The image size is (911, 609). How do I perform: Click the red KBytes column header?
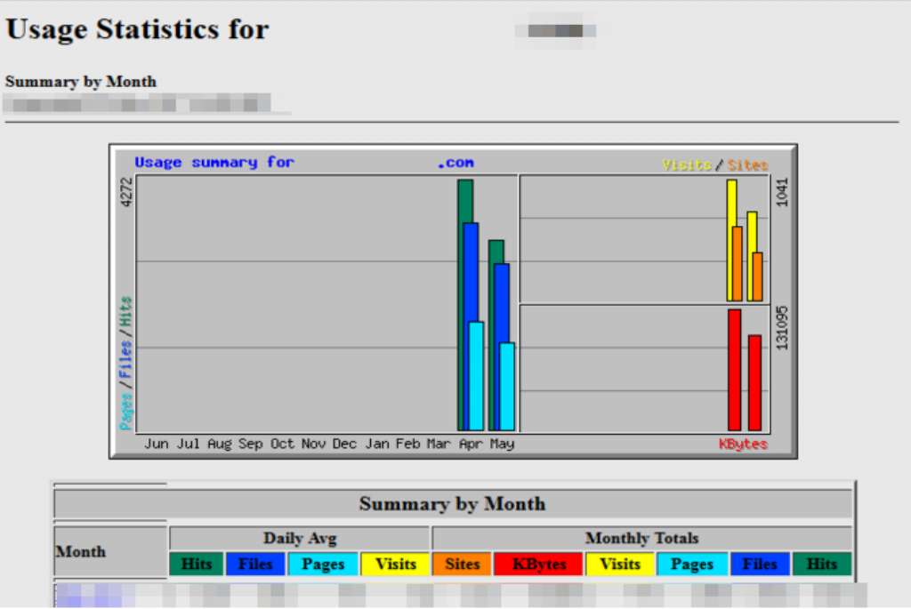538,564
